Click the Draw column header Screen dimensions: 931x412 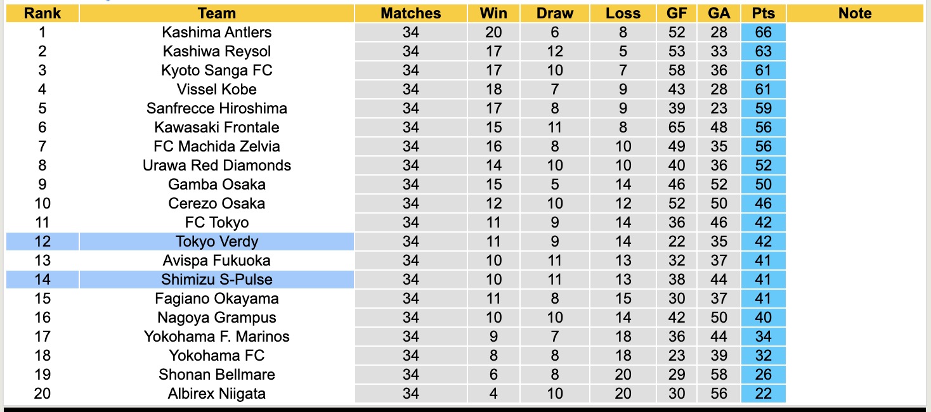[554, 13]
